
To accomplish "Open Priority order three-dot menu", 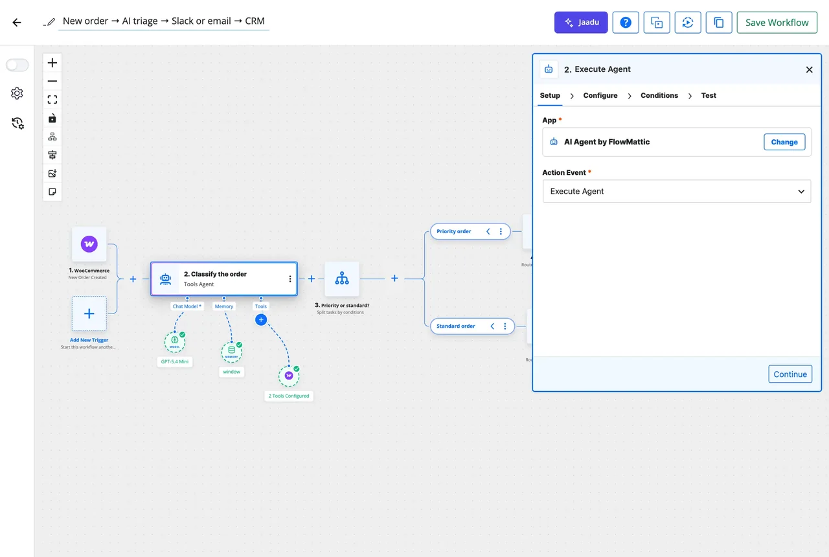I will pos(501,231).
